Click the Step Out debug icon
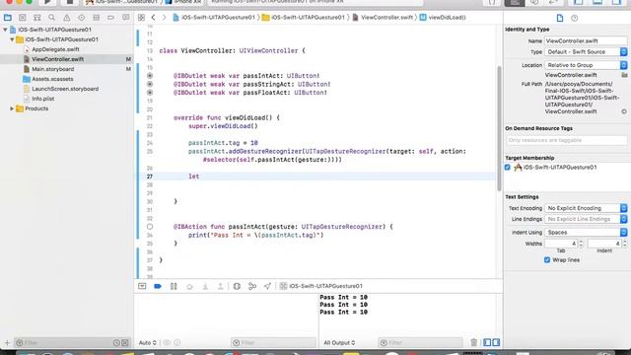Image resolution: width=631 pixels, height=355 pixels. 220,286
